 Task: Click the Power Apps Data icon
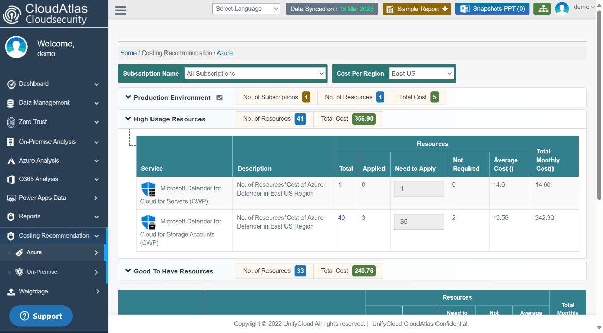pos(11,198)
